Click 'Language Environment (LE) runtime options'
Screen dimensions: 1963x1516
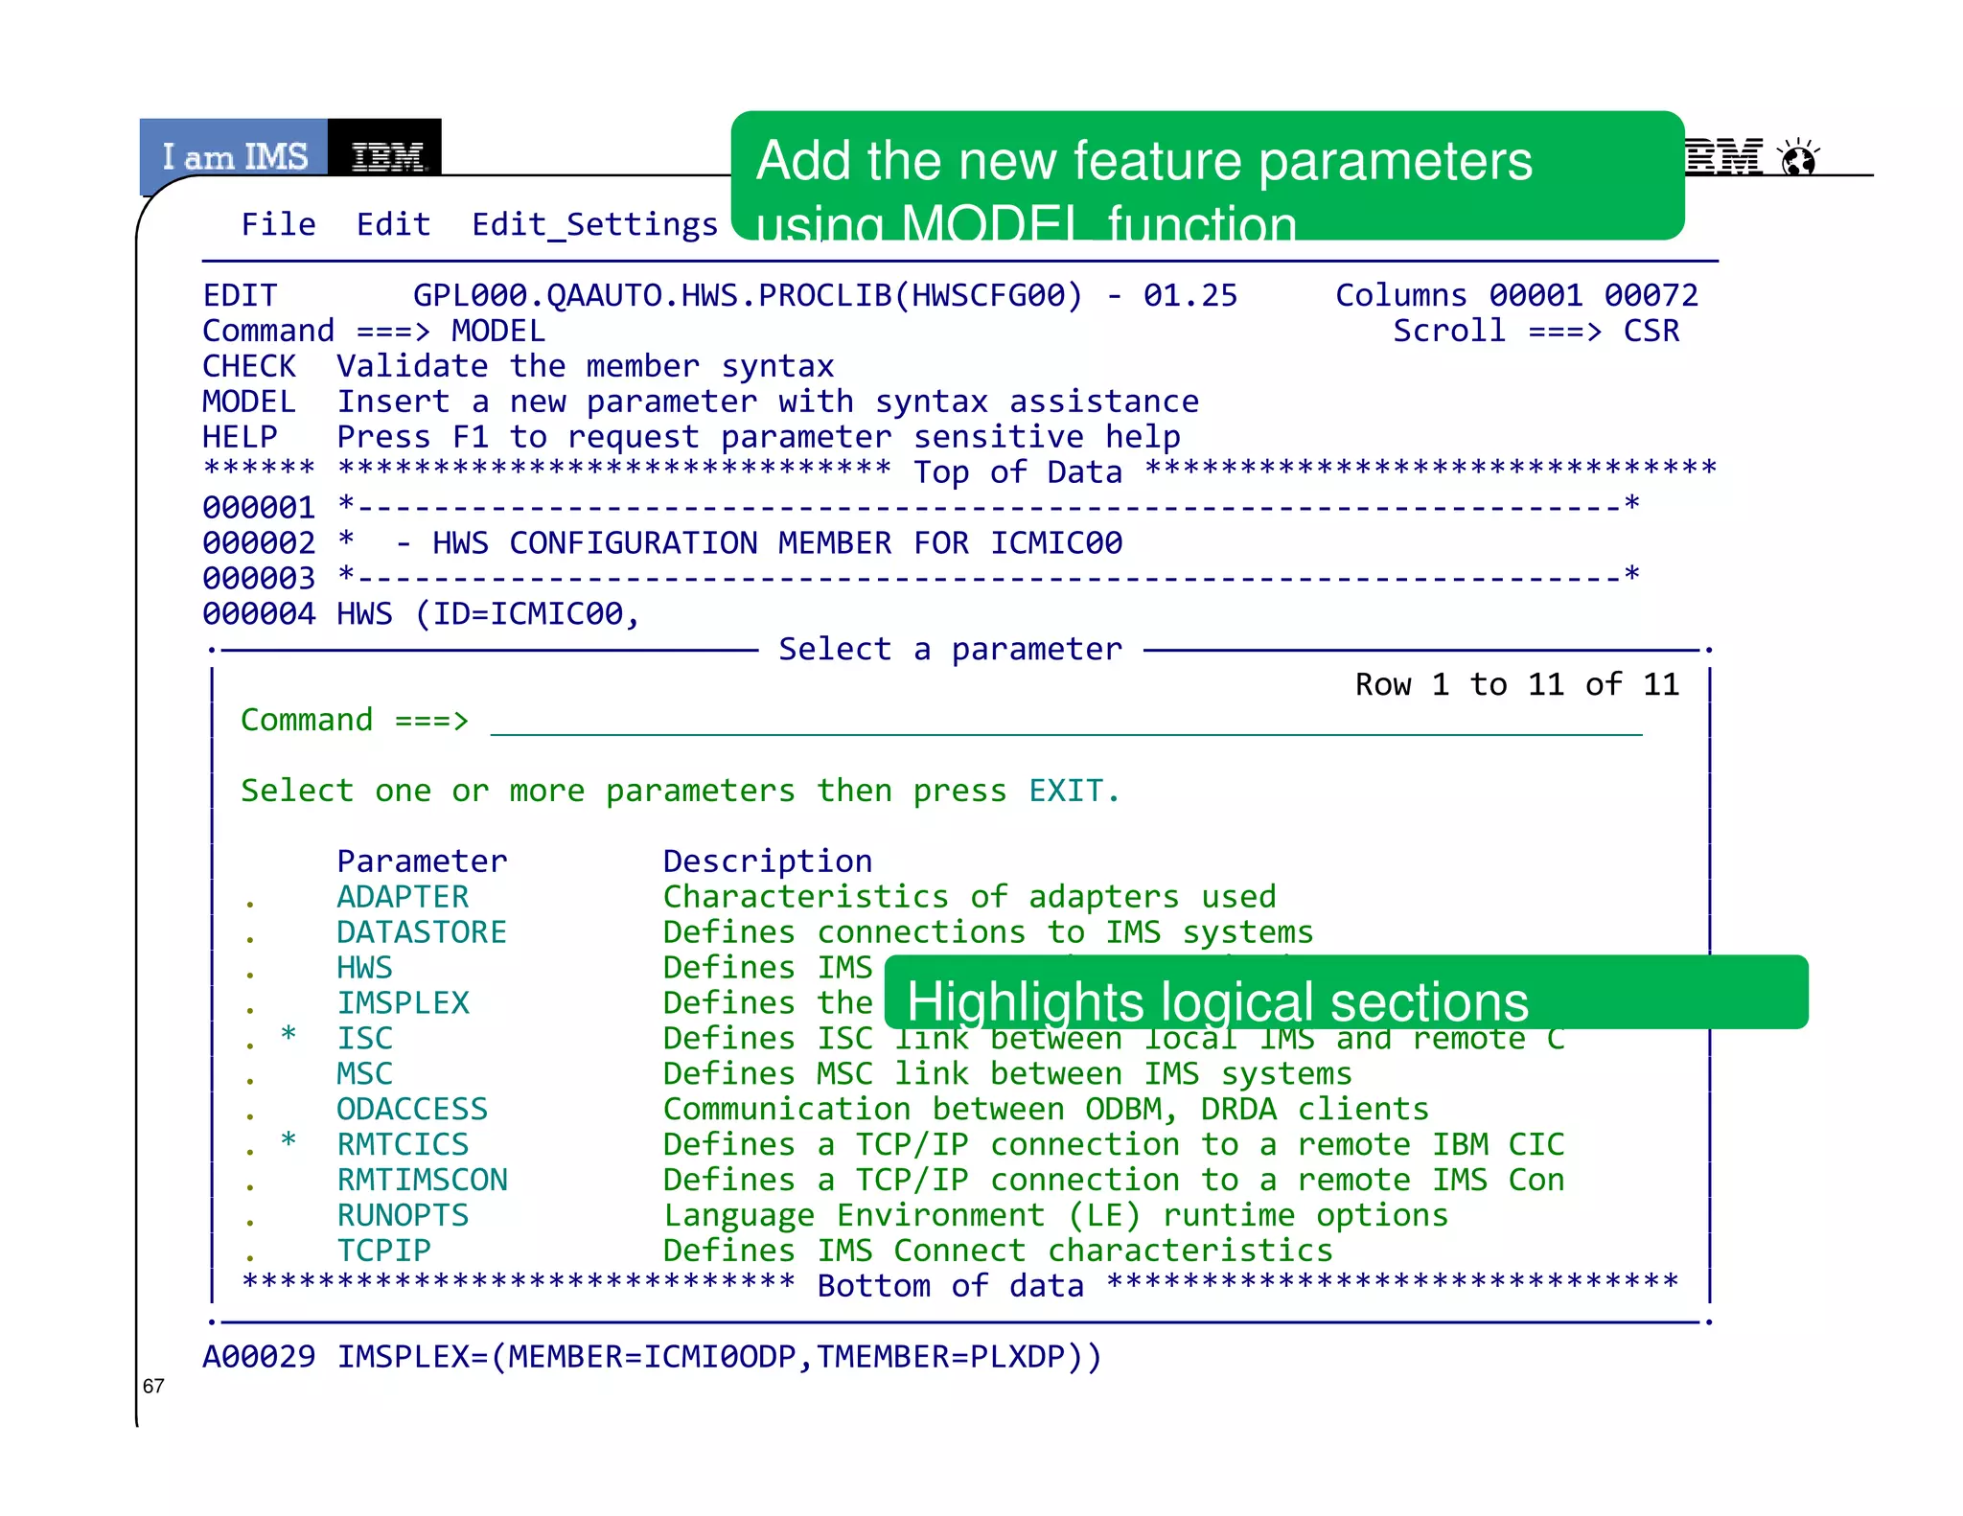point(1055,1216)
